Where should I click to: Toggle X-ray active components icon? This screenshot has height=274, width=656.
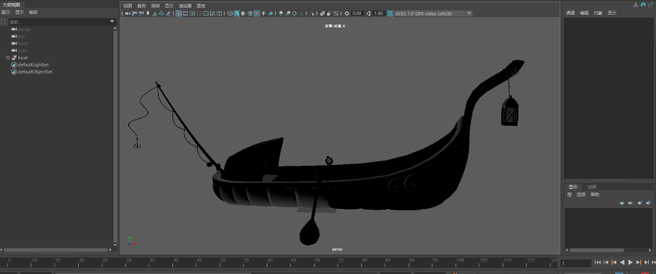point(329,14)
